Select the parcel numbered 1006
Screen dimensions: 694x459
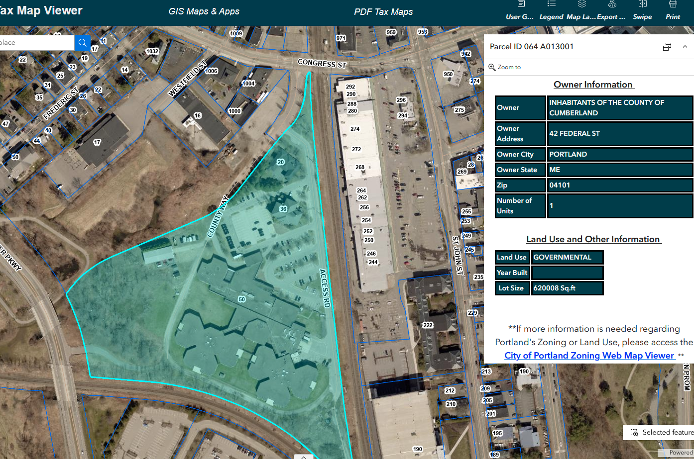[x=212, y=71]
